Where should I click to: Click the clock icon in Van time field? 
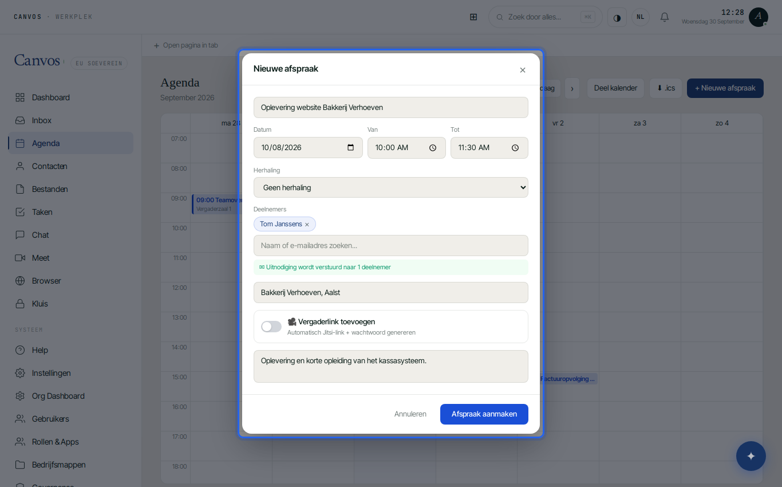(433, 148)
